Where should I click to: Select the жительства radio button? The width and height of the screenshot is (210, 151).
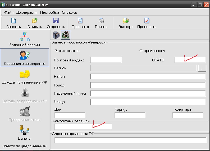click(x=56, y=51)
